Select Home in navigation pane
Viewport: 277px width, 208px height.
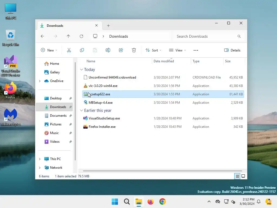(54, 63)
